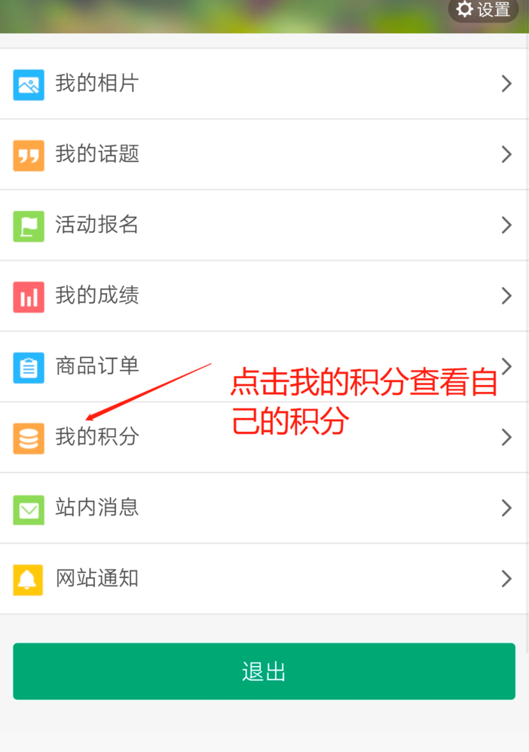The image size is (529, 752).
Task: Select the 站内消息 menu entry
Action: click(264, 508)
